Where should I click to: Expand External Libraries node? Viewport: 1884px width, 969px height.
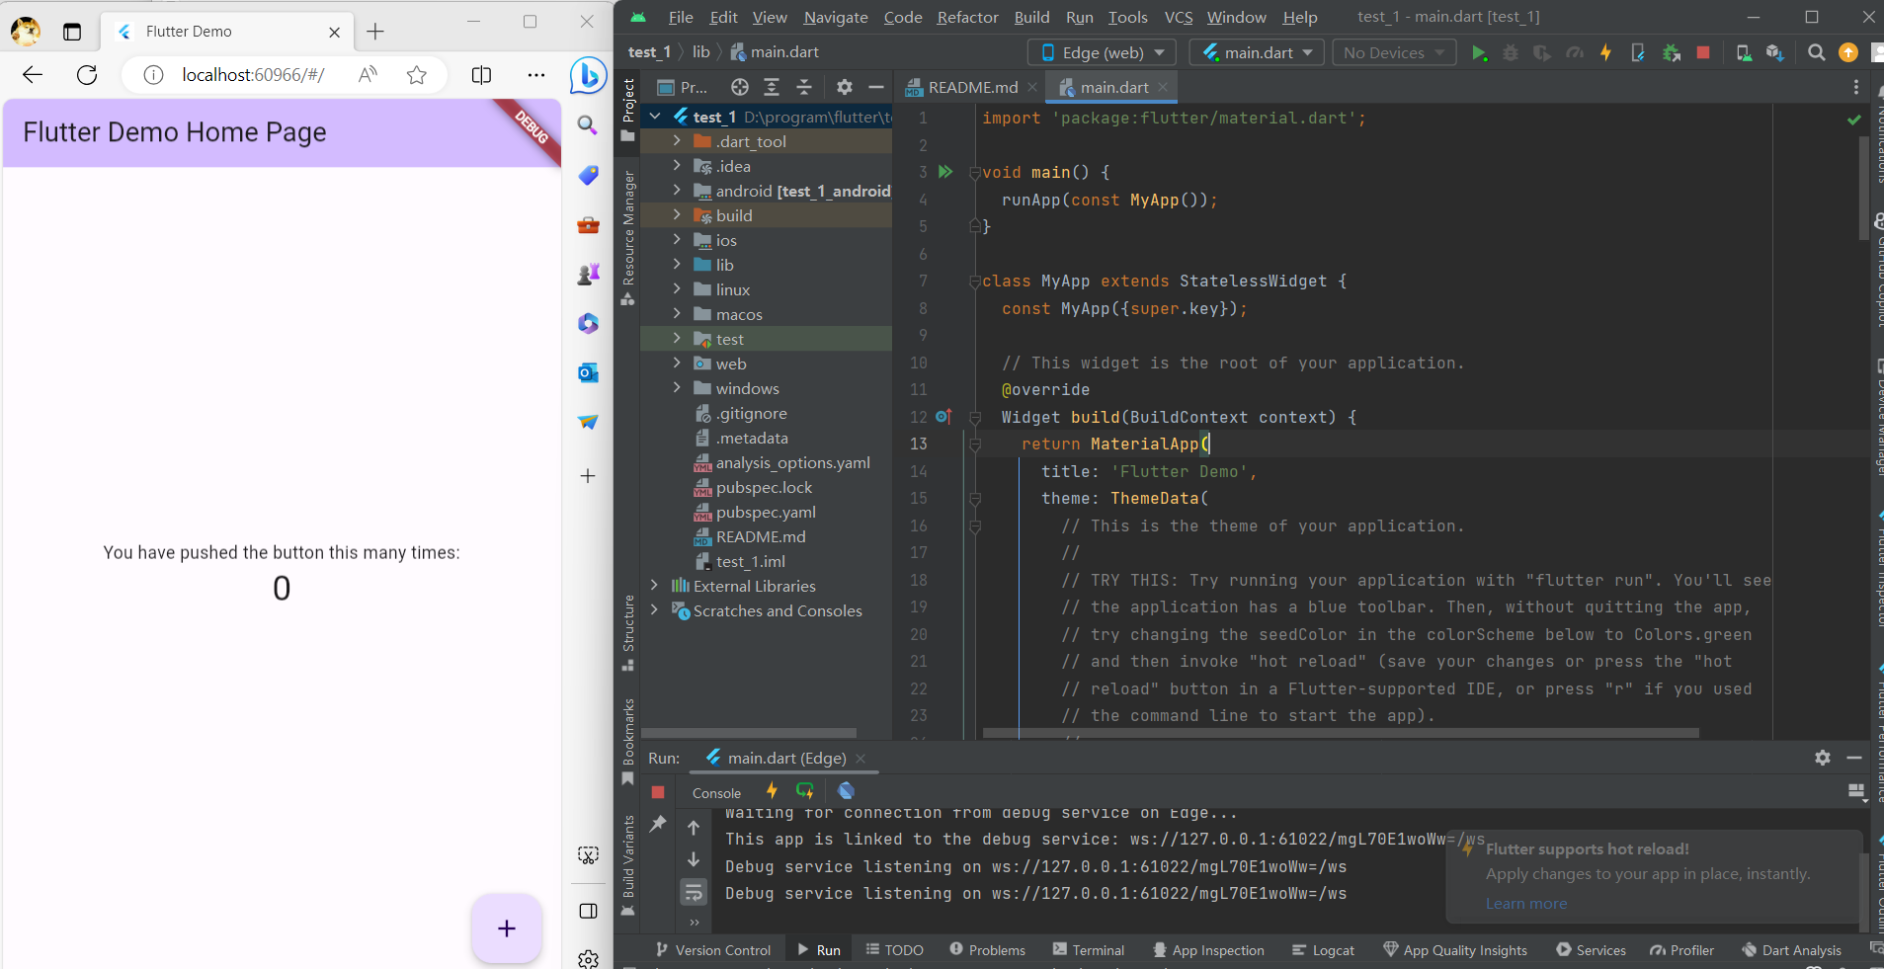pyautogui.click(x=655, y=586)
